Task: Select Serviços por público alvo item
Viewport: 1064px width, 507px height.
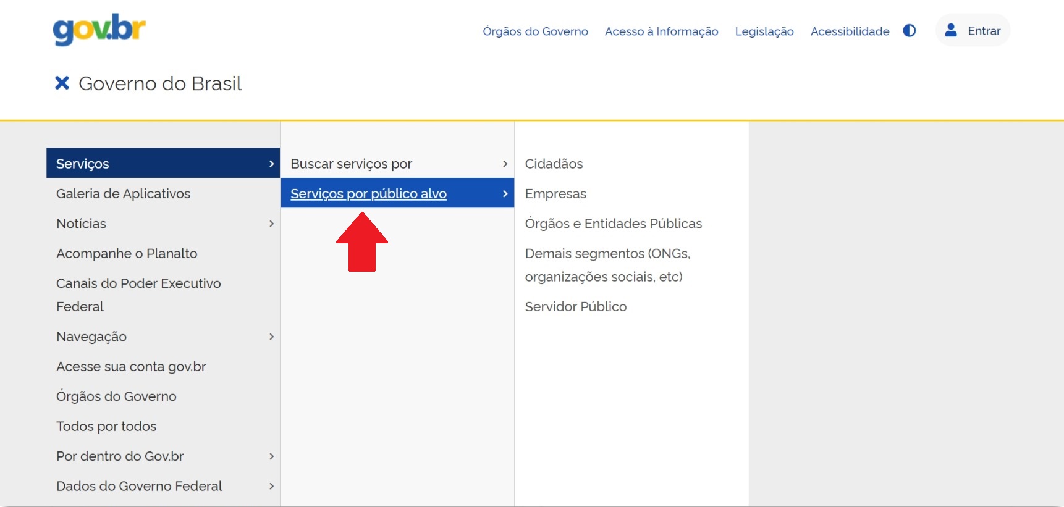Action: tap(368, 194)
